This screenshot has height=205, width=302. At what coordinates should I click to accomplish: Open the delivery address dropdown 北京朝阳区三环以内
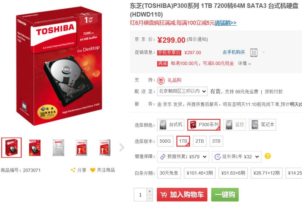182,91
